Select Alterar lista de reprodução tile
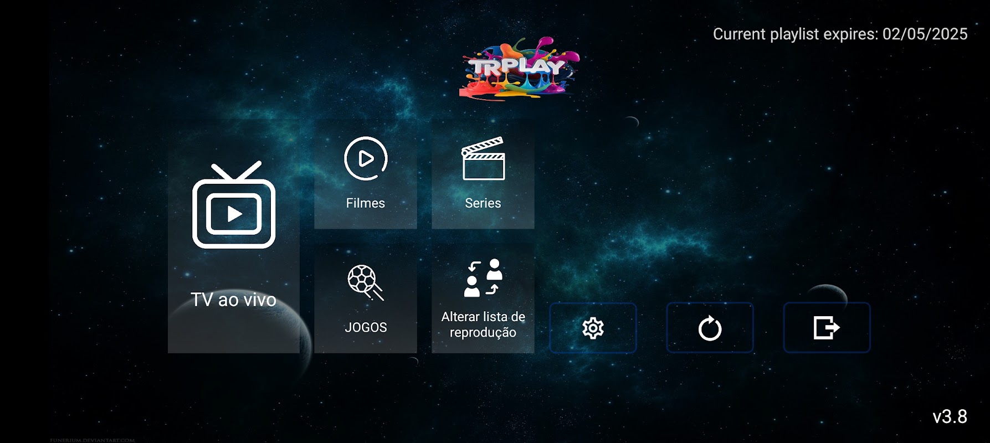Screen dimensions: 990x443 point(483,298)
